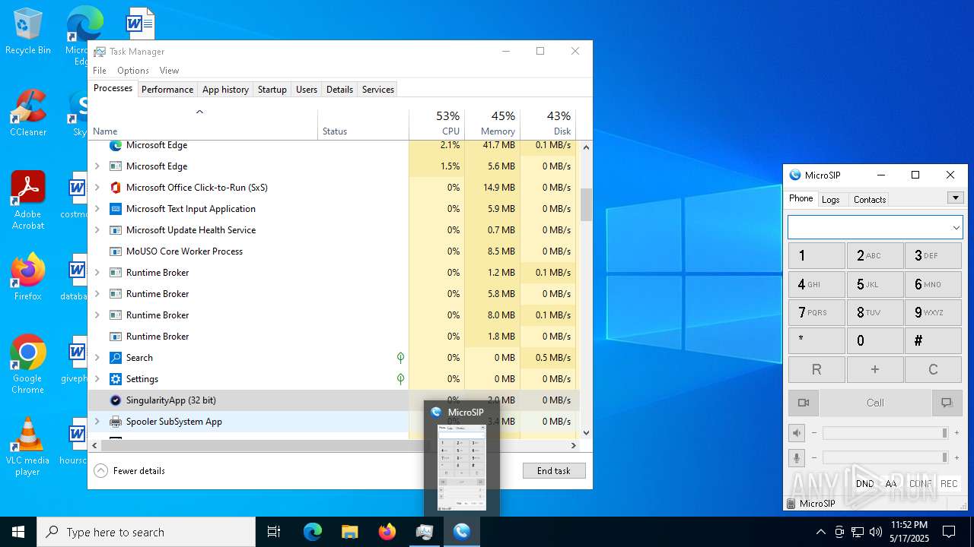Select the SingularityApp (32 bit) process icon
Image resolution: width=974 pixels, height=547 pixels.
pos(116,400)
